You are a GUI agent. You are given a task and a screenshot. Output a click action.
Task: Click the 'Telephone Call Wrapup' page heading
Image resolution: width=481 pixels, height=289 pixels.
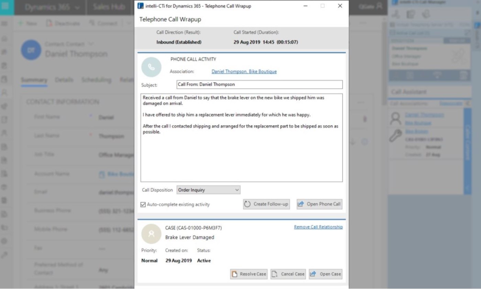[x=170, y=20]
